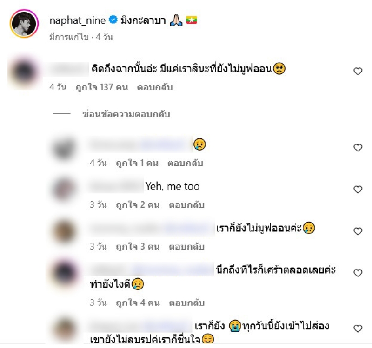
Task: Reply to the 4-day-old crying emoji comment
Action: tap(185, 163)
